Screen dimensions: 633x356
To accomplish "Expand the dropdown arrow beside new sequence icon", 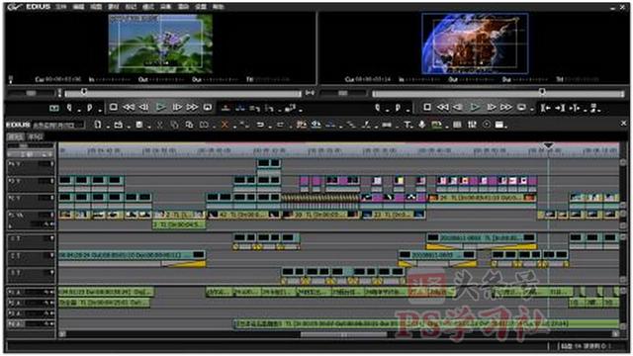I will click(x=108, y=127).
